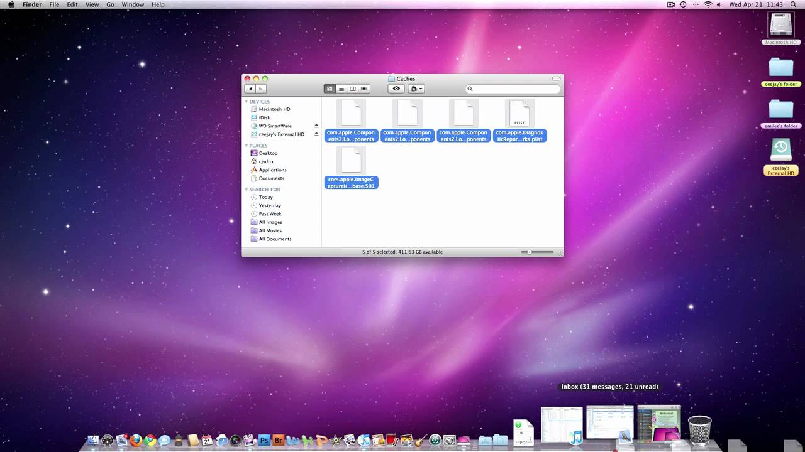Launch Google Chrome from the Dock

click(150, 440)
